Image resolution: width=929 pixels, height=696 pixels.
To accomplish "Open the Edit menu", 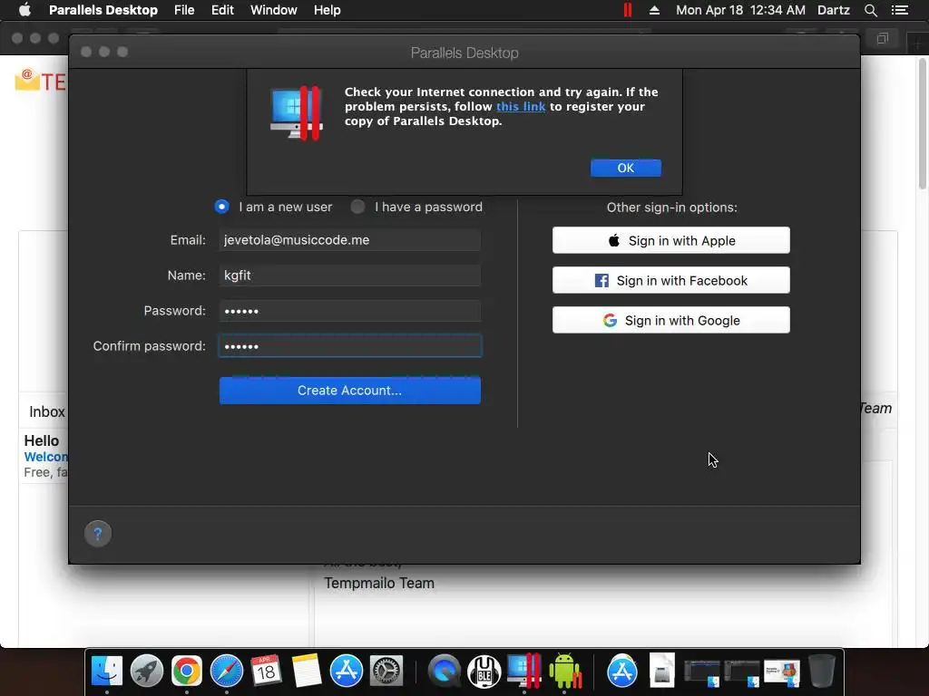I will click(222, 10).
